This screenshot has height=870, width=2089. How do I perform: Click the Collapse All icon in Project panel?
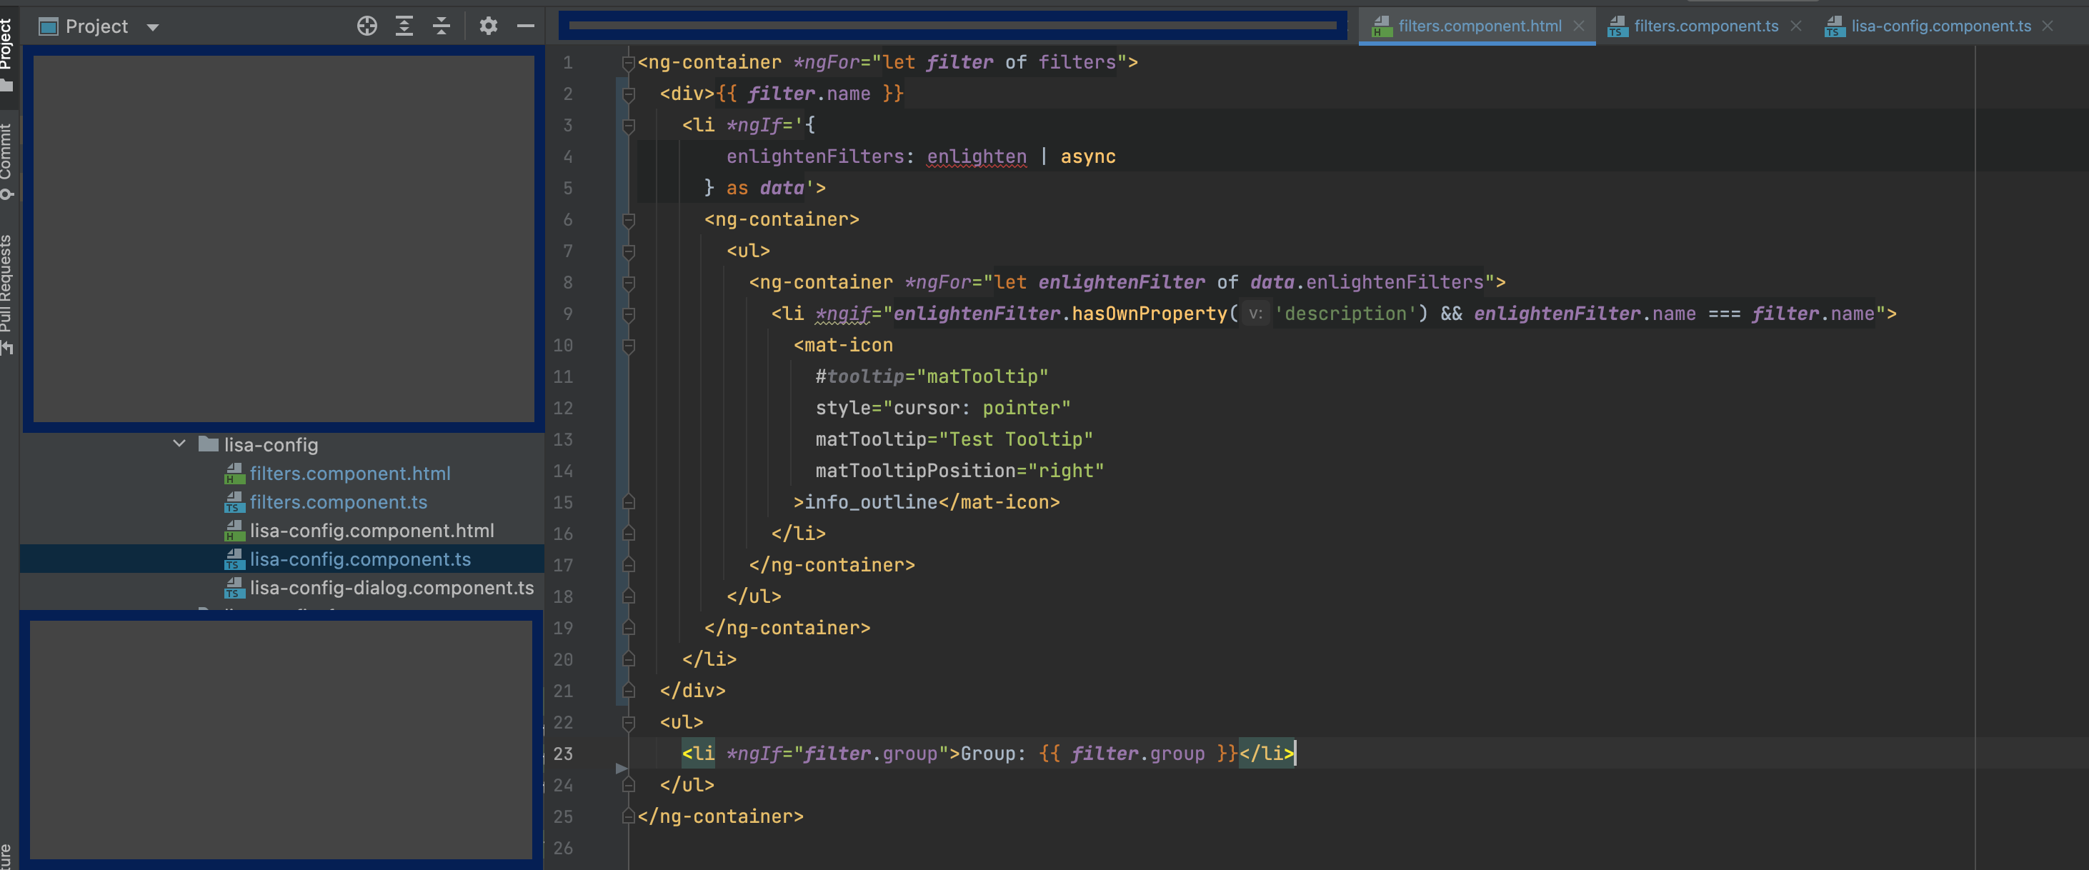(x=441, y=26)
